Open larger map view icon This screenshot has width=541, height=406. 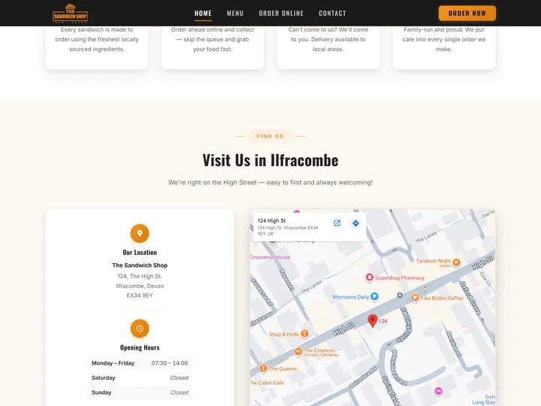(337, 223)
